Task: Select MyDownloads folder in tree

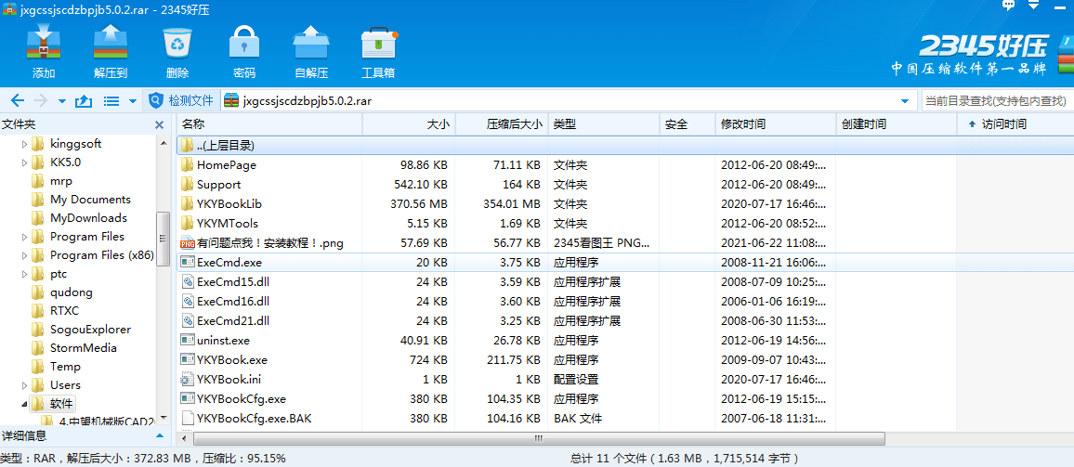Action: [88, 218]
